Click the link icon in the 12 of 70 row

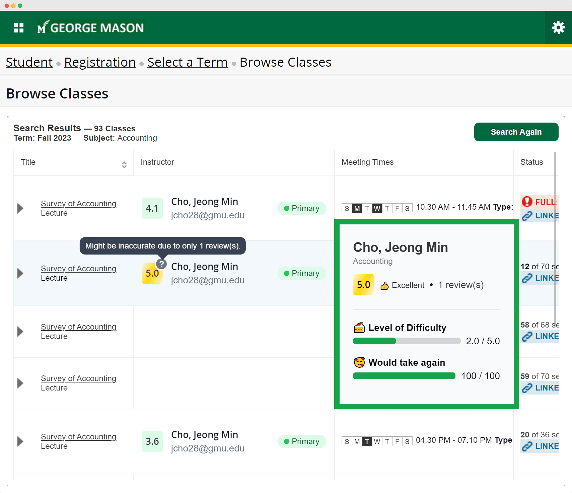pos(527,278)
